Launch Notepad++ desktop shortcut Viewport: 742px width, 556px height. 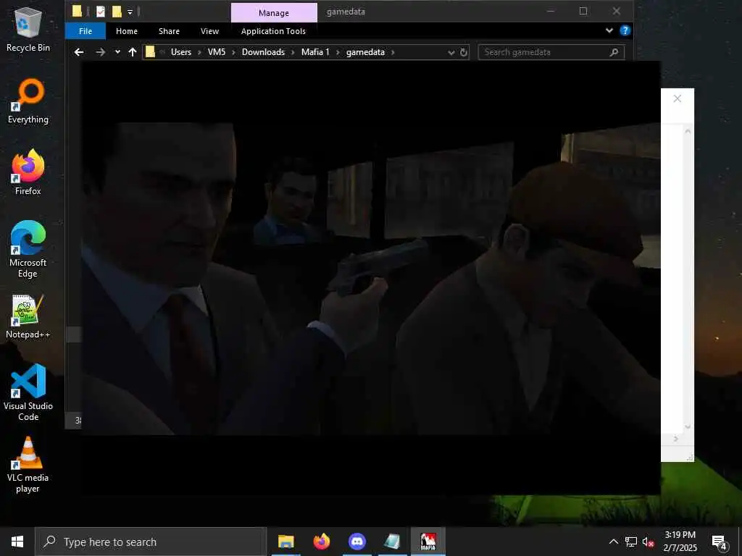pos(28,316)
